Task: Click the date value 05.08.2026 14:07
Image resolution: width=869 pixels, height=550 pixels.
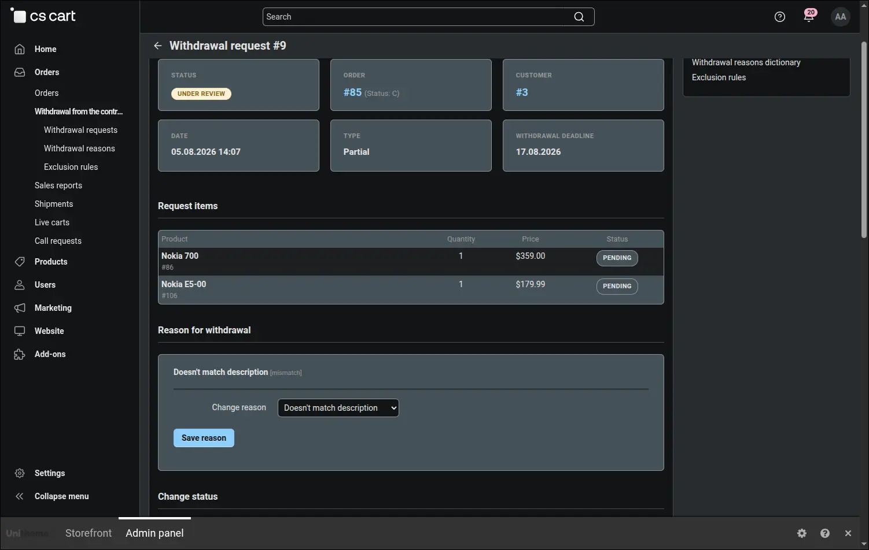Action: click(x=206, y=152)
